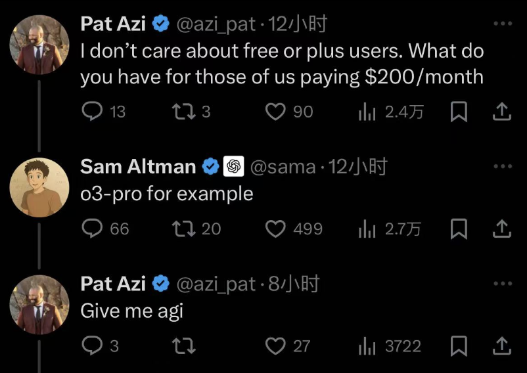Click the OpenAI affiliation badge
Image resolution: width=527 pixels, height=373 pixels.
pyautogui.click(x=233, y=166)
